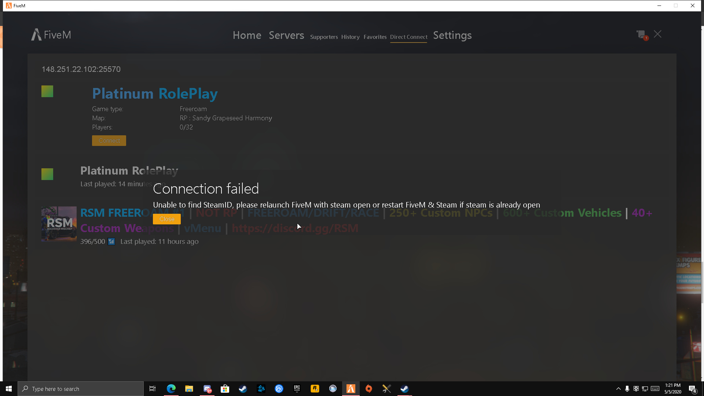Open the notifications icon with red badge
The width and height of the screenshot is (704, 396).
(x=642, y=35)
